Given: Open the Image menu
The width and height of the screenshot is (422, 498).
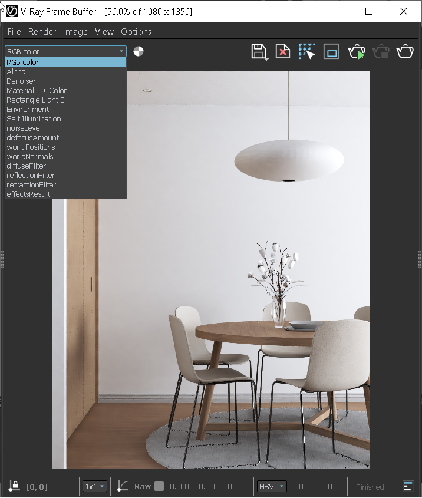Looking at the screenshot, I should [x=75, y=32].
